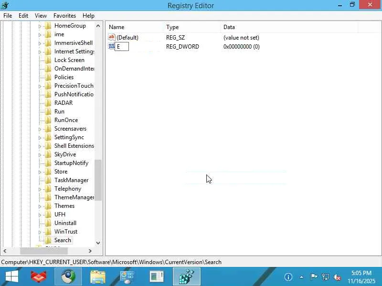The height and width of the screenshot is (286, 382).
Task: Click the ime folder icon
Action: pyautogui.click(x=48, y=34)
